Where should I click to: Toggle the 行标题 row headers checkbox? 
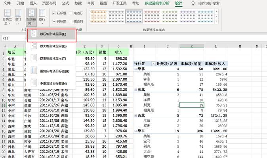[x=54, y=13]
